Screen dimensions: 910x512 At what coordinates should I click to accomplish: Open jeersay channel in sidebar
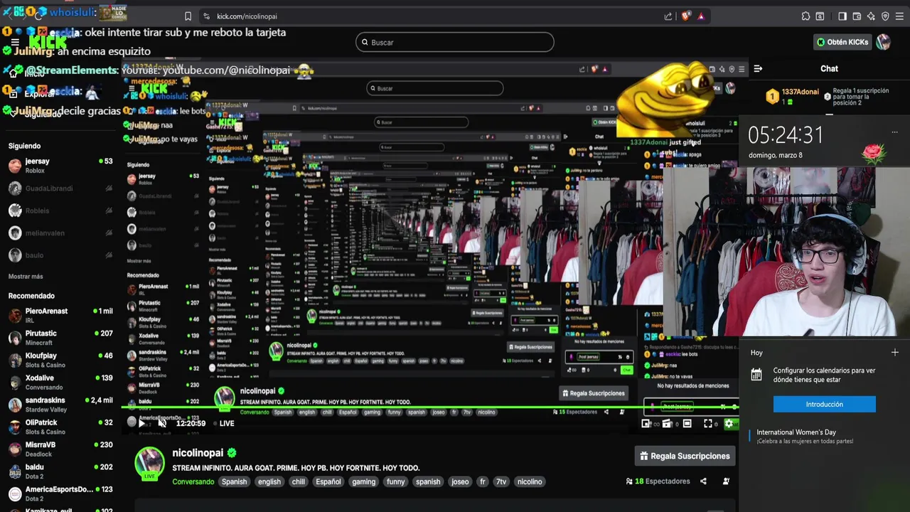60,166
